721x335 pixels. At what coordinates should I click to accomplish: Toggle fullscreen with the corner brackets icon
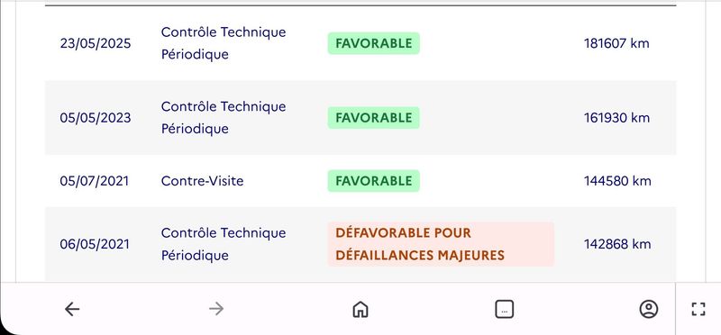tap(698, 309)
